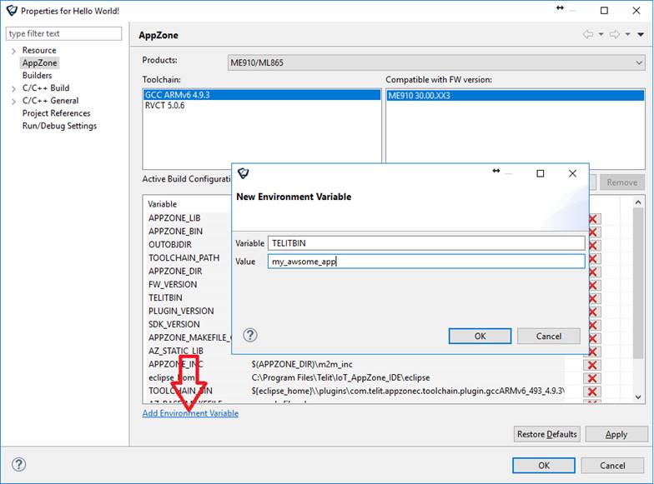This screenshot has width=654, height=484.
Task: Click the red delete X for eclipse_home
Action: (591, 378)
